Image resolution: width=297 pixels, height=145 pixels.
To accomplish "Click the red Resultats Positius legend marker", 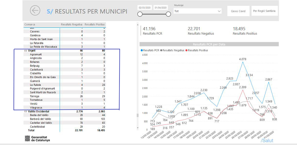I will point(187,50).
